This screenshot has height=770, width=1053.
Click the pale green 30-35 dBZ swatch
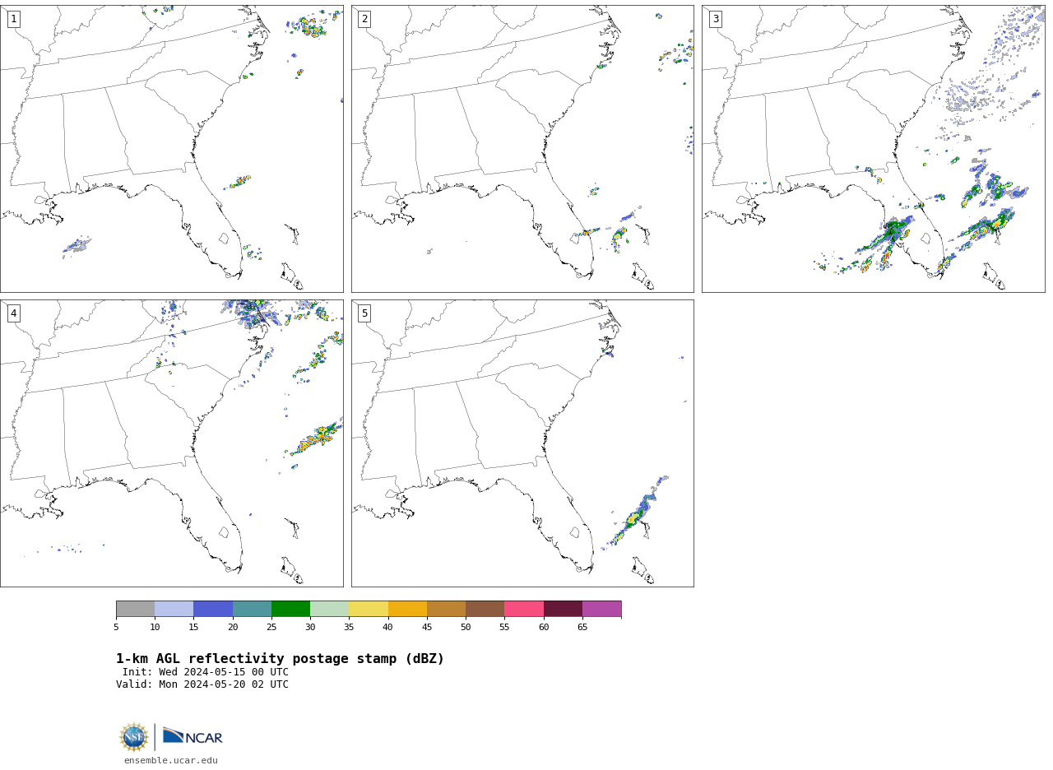coord(330,609)
